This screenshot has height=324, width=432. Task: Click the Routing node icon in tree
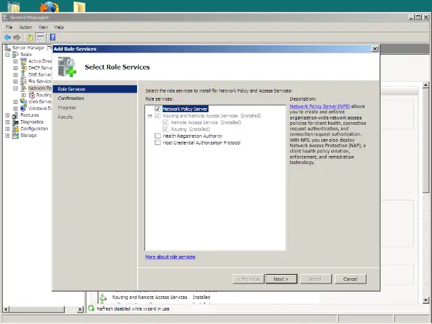(x=32, y=95)
